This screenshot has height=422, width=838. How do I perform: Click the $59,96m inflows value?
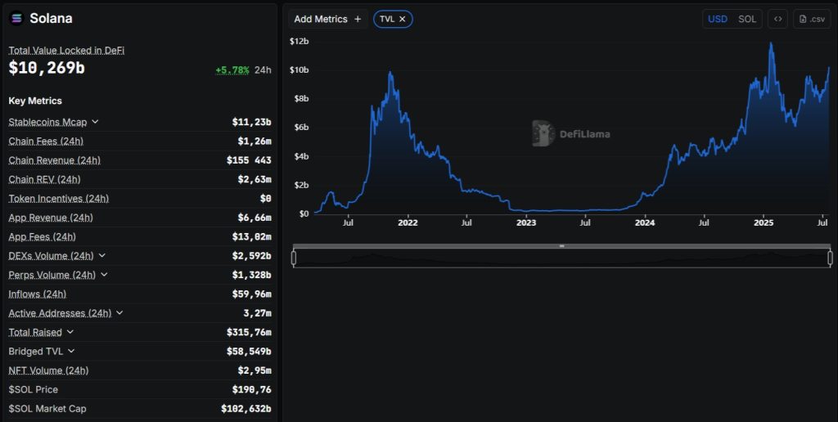coord(251,294)
